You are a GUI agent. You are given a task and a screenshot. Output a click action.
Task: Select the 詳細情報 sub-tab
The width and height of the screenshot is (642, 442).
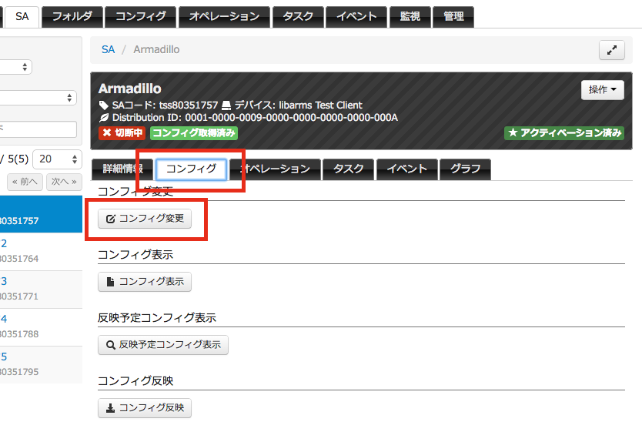pyautogui.click(x=122, y=169)
